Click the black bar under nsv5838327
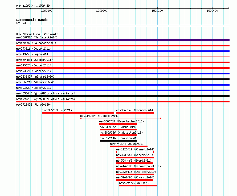 122,79
